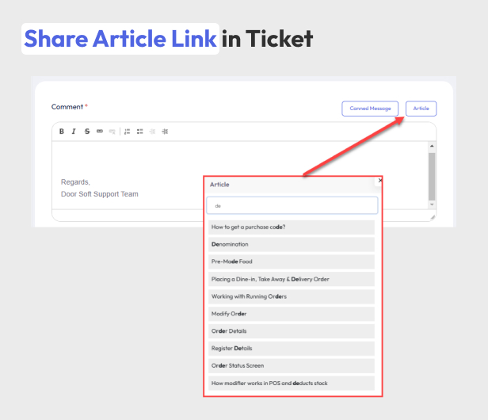Choose the Modify Order article

coord(292,314)
